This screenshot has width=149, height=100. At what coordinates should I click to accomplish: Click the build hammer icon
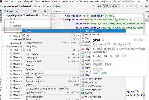click(94, 6)
